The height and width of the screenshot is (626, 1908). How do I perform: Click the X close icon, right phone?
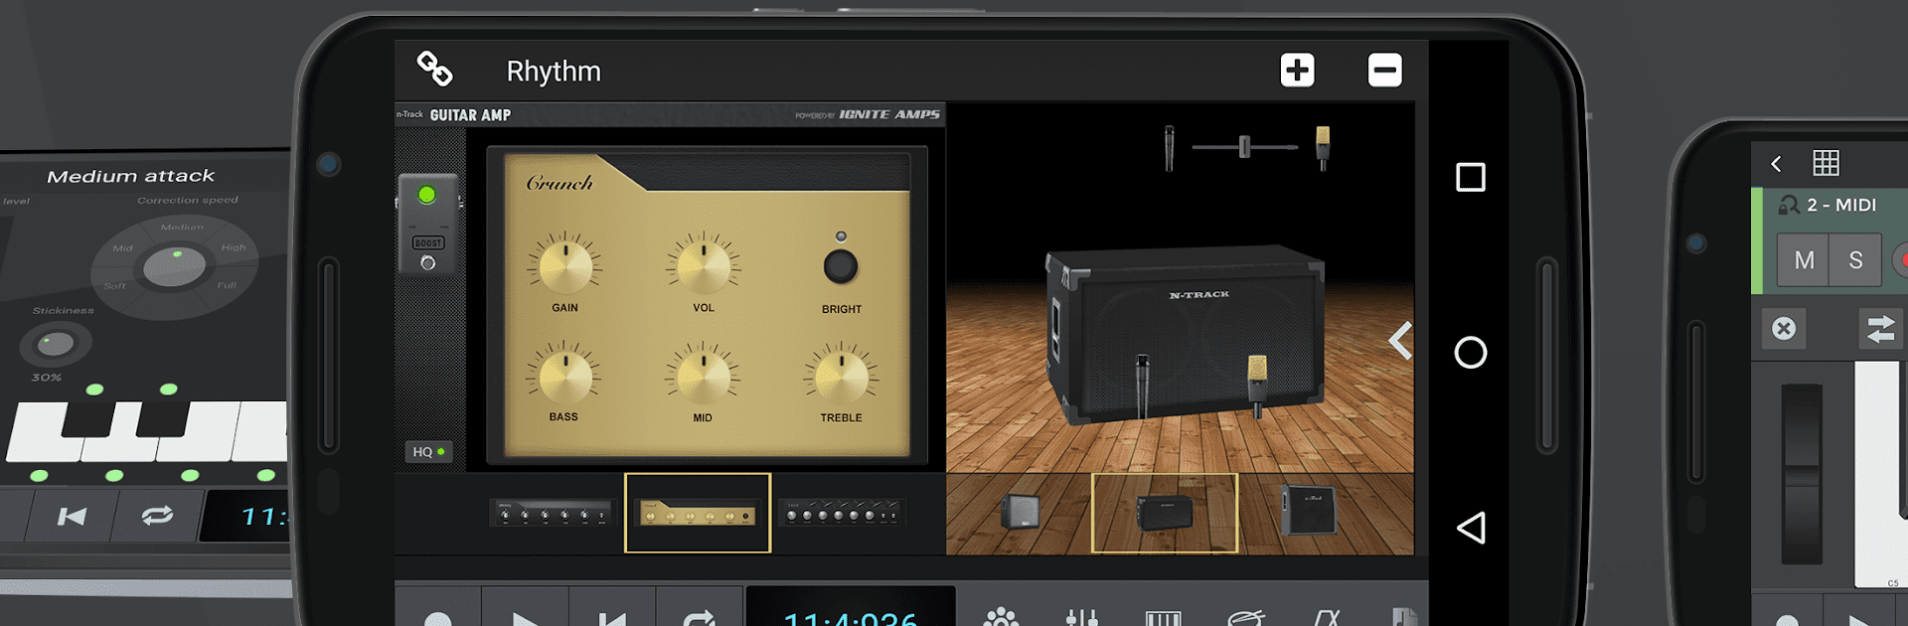[1784, 328]
